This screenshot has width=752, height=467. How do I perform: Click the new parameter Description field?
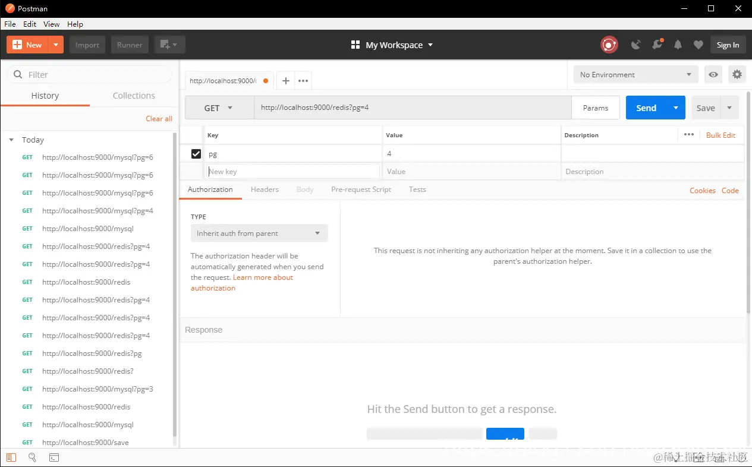point(653,172)
